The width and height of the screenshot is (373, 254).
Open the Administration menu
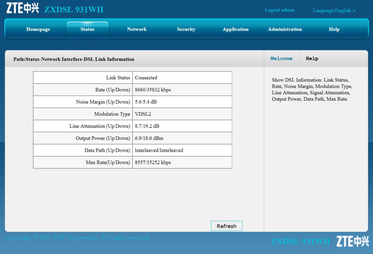click(x=285, y=29)
